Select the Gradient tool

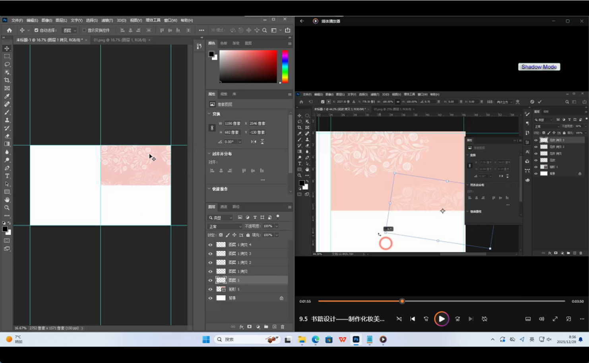7,144
